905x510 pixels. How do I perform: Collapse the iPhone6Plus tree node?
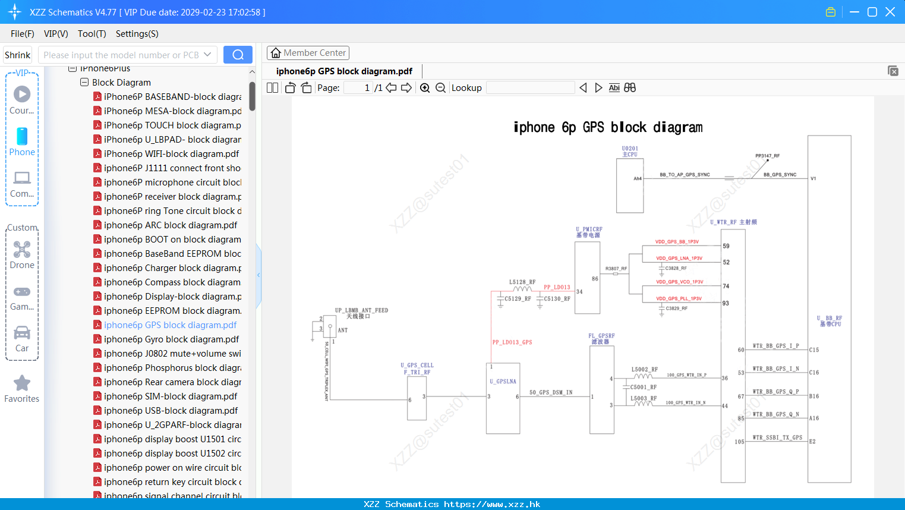(x=72, y=68)
